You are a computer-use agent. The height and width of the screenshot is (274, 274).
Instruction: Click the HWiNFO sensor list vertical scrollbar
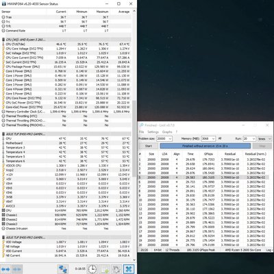point(134,136)
